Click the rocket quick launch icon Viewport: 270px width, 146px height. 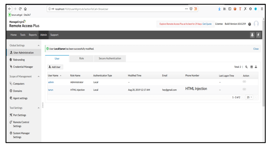point(252,35)
